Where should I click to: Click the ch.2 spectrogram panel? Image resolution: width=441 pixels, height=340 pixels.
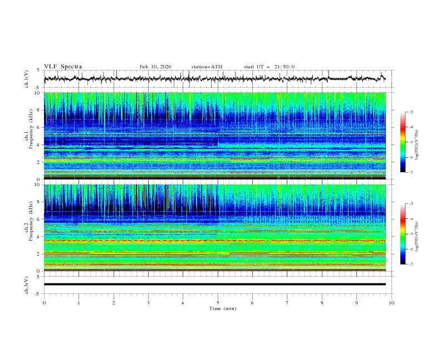[215, 228]
